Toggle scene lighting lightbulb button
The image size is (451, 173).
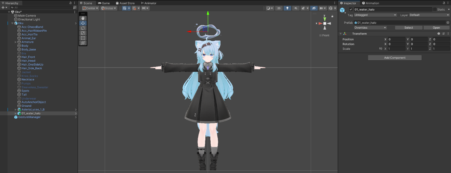(x=287, y=8)
